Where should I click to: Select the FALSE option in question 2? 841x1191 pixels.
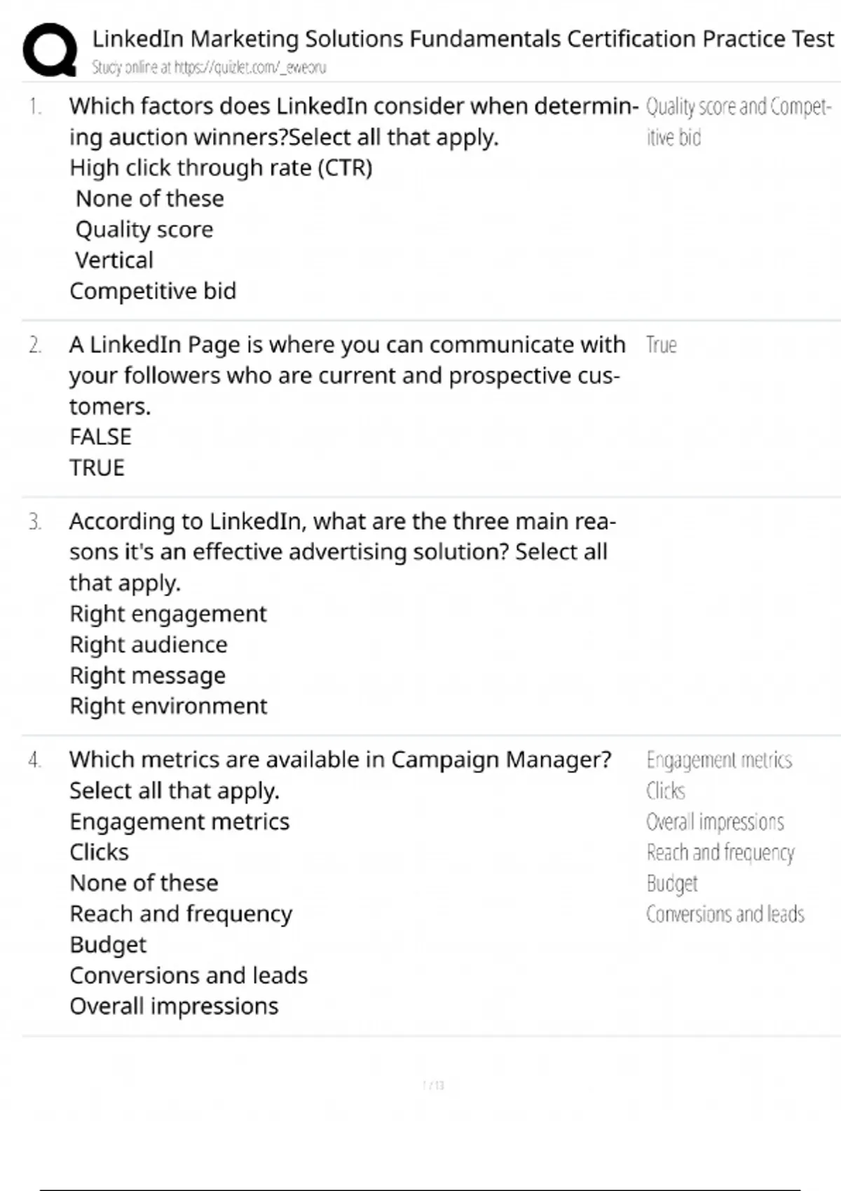point(100,437)
